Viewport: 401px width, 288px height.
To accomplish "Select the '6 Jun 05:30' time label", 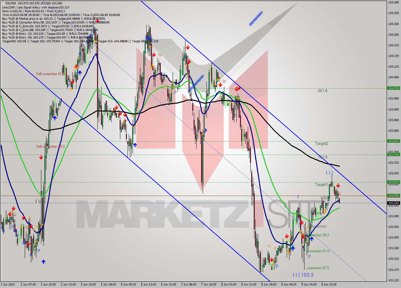I will [x=128, y=285].
